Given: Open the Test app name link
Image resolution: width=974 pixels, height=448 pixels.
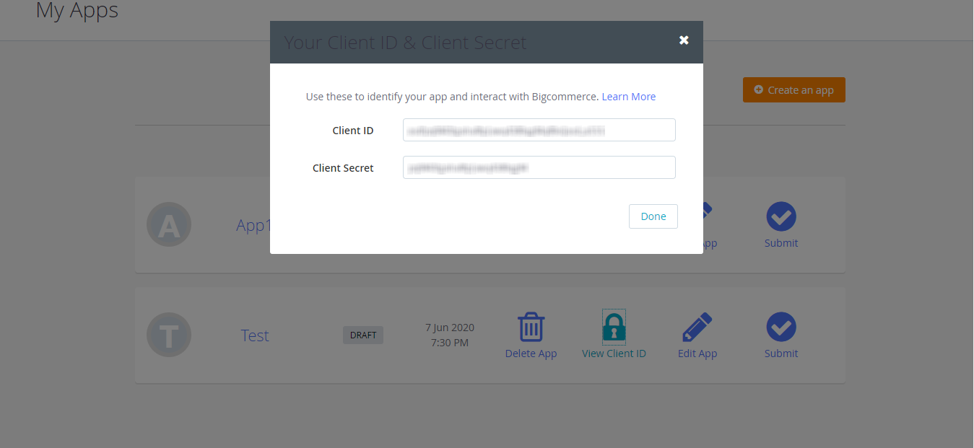Looking at the screenshot, I should (x=255, y=335).
